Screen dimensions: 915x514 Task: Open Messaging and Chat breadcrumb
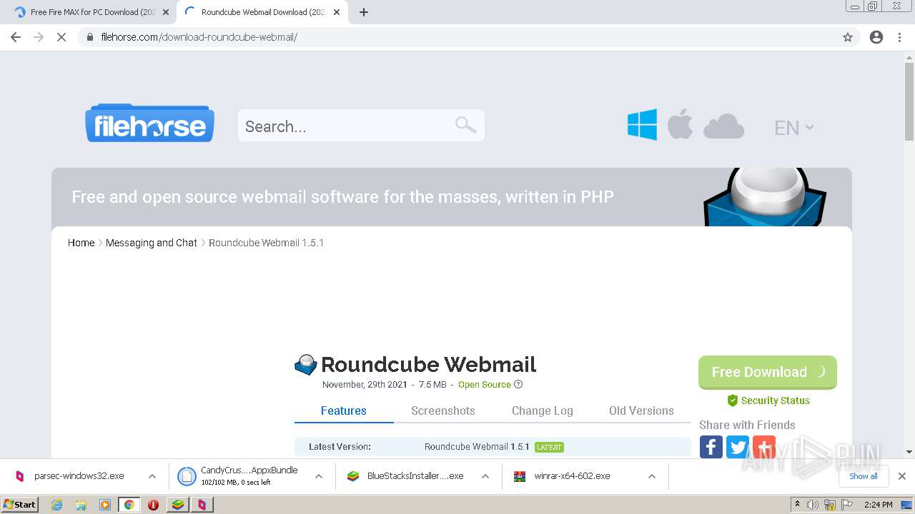point(151,243)
